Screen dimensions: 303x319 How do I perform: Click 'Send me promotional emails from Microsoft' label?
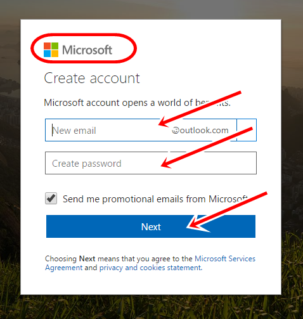point(155,199)
